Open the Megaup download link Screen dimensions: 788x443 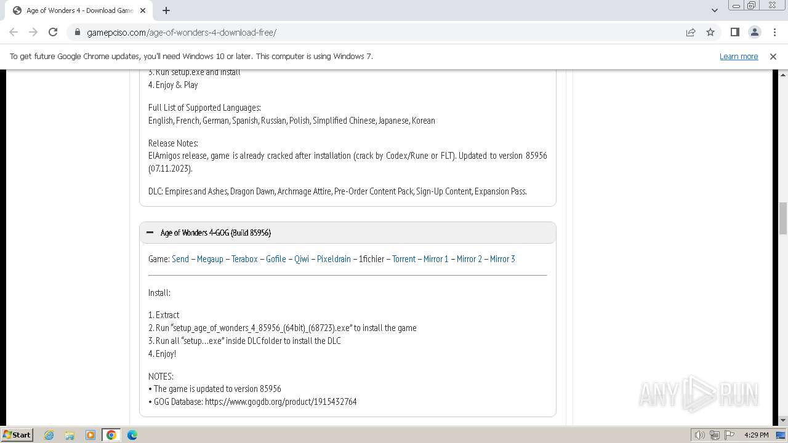coord(210,258)
